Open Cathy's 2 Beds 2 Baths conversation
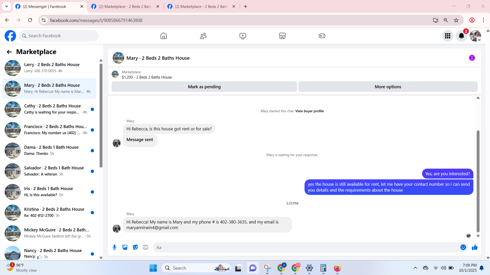Image resolution: width=490 pixels, height=275 pixels. point(49,109)
